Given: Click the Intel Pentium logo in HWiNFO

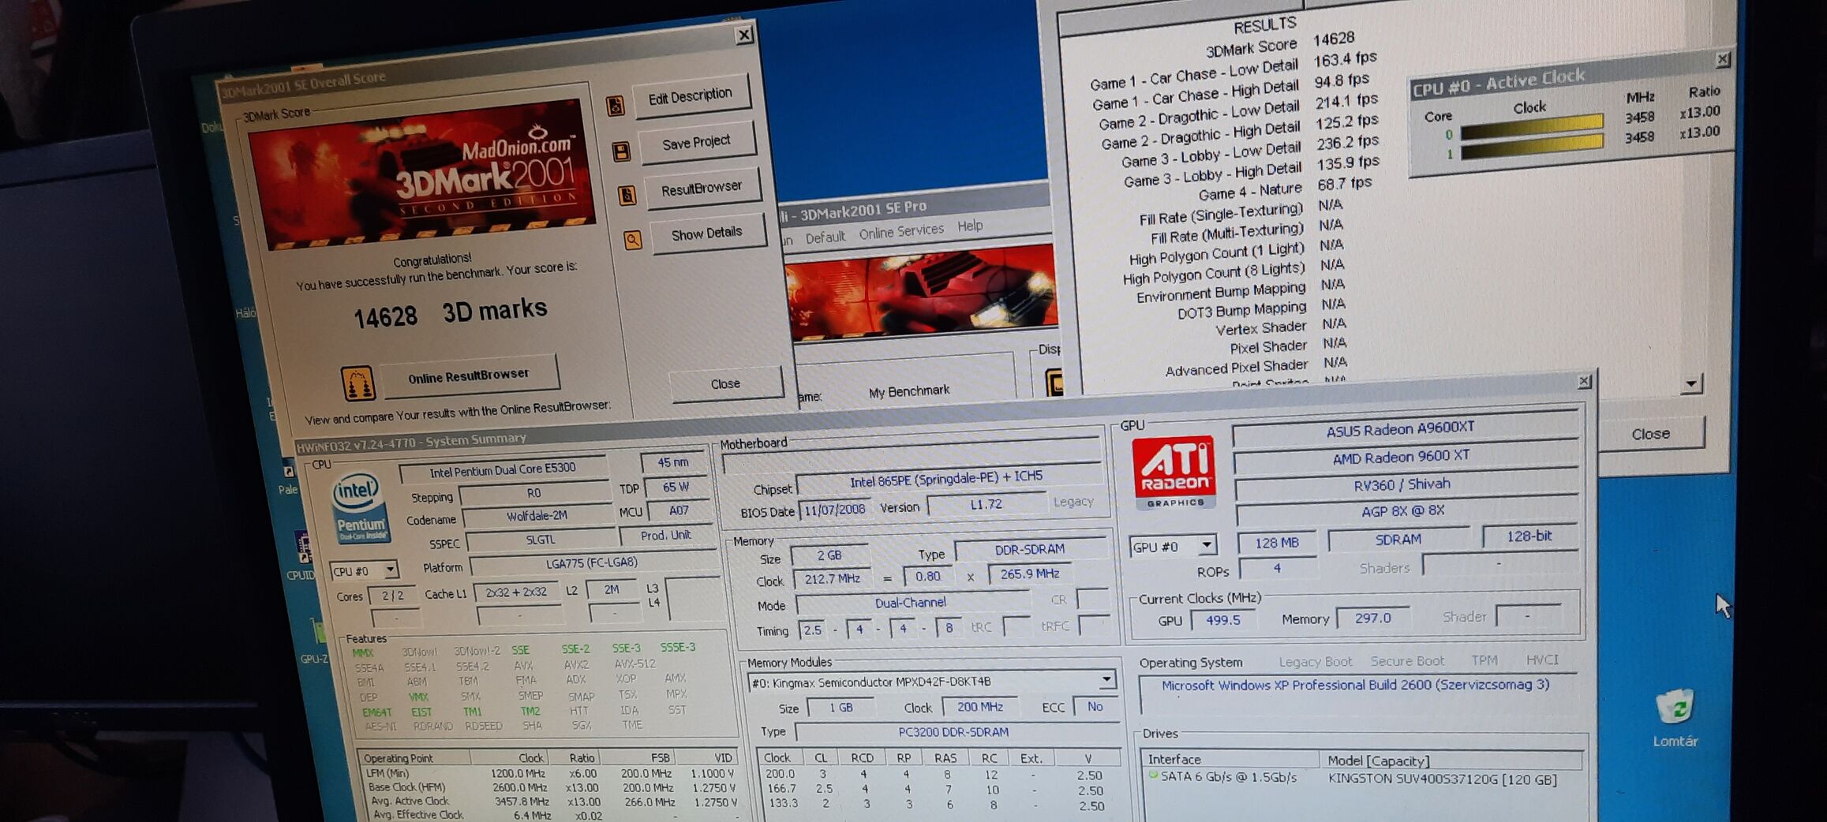Looking at the screenshot, I should point(360,509).
